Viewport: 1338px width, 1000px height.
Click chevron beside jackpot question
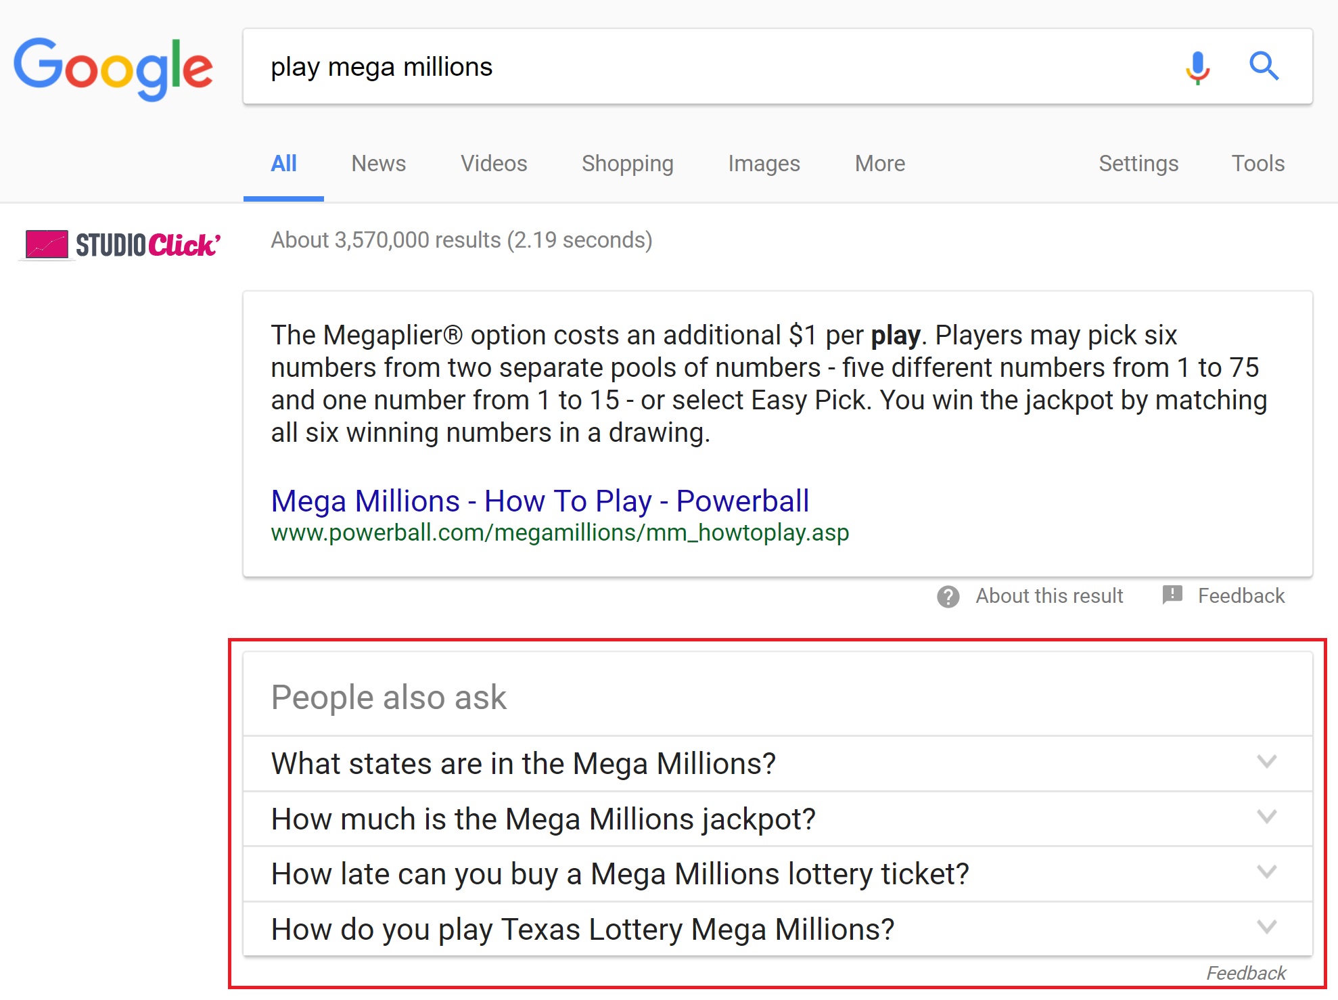1266,817
